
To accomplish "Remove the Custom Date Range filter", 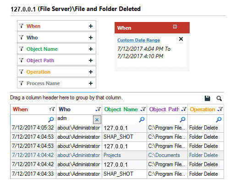I will click(181, 39).
